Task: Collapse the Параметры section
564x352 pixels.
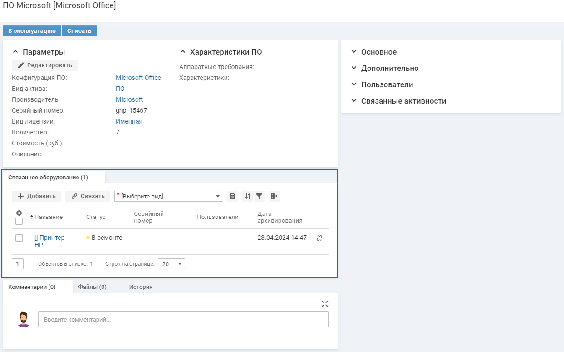Action: coord(15,52)
